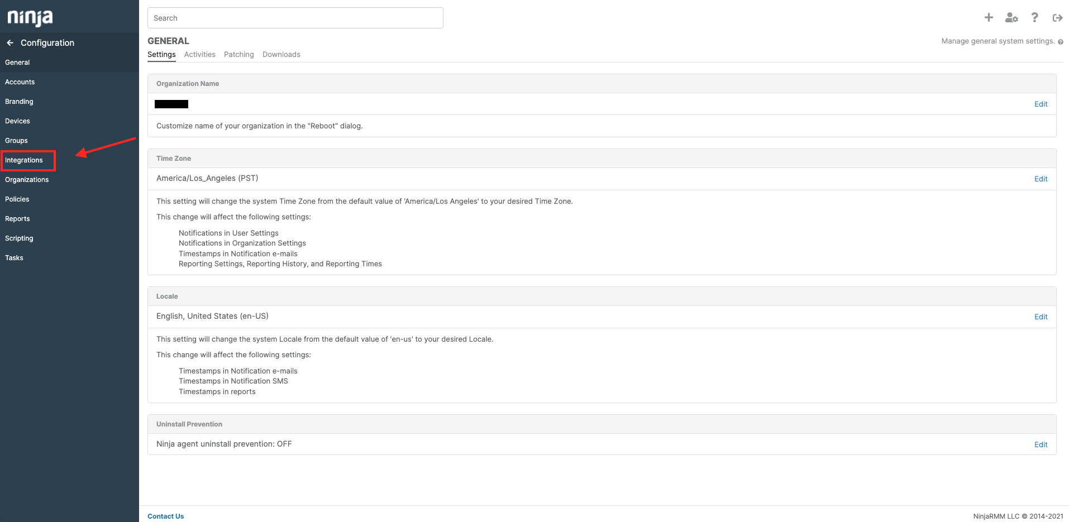This screenshot has height=522, width=1069.
Task: Open the user settings icon
Action: pyautogui.click(x=1011, y=18)
